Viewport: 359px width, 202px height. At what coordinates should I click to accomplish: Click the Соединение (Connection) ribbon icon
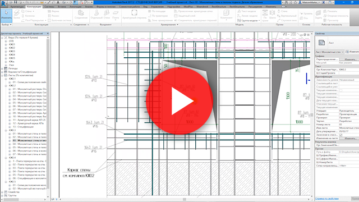(x=81, y=15)
